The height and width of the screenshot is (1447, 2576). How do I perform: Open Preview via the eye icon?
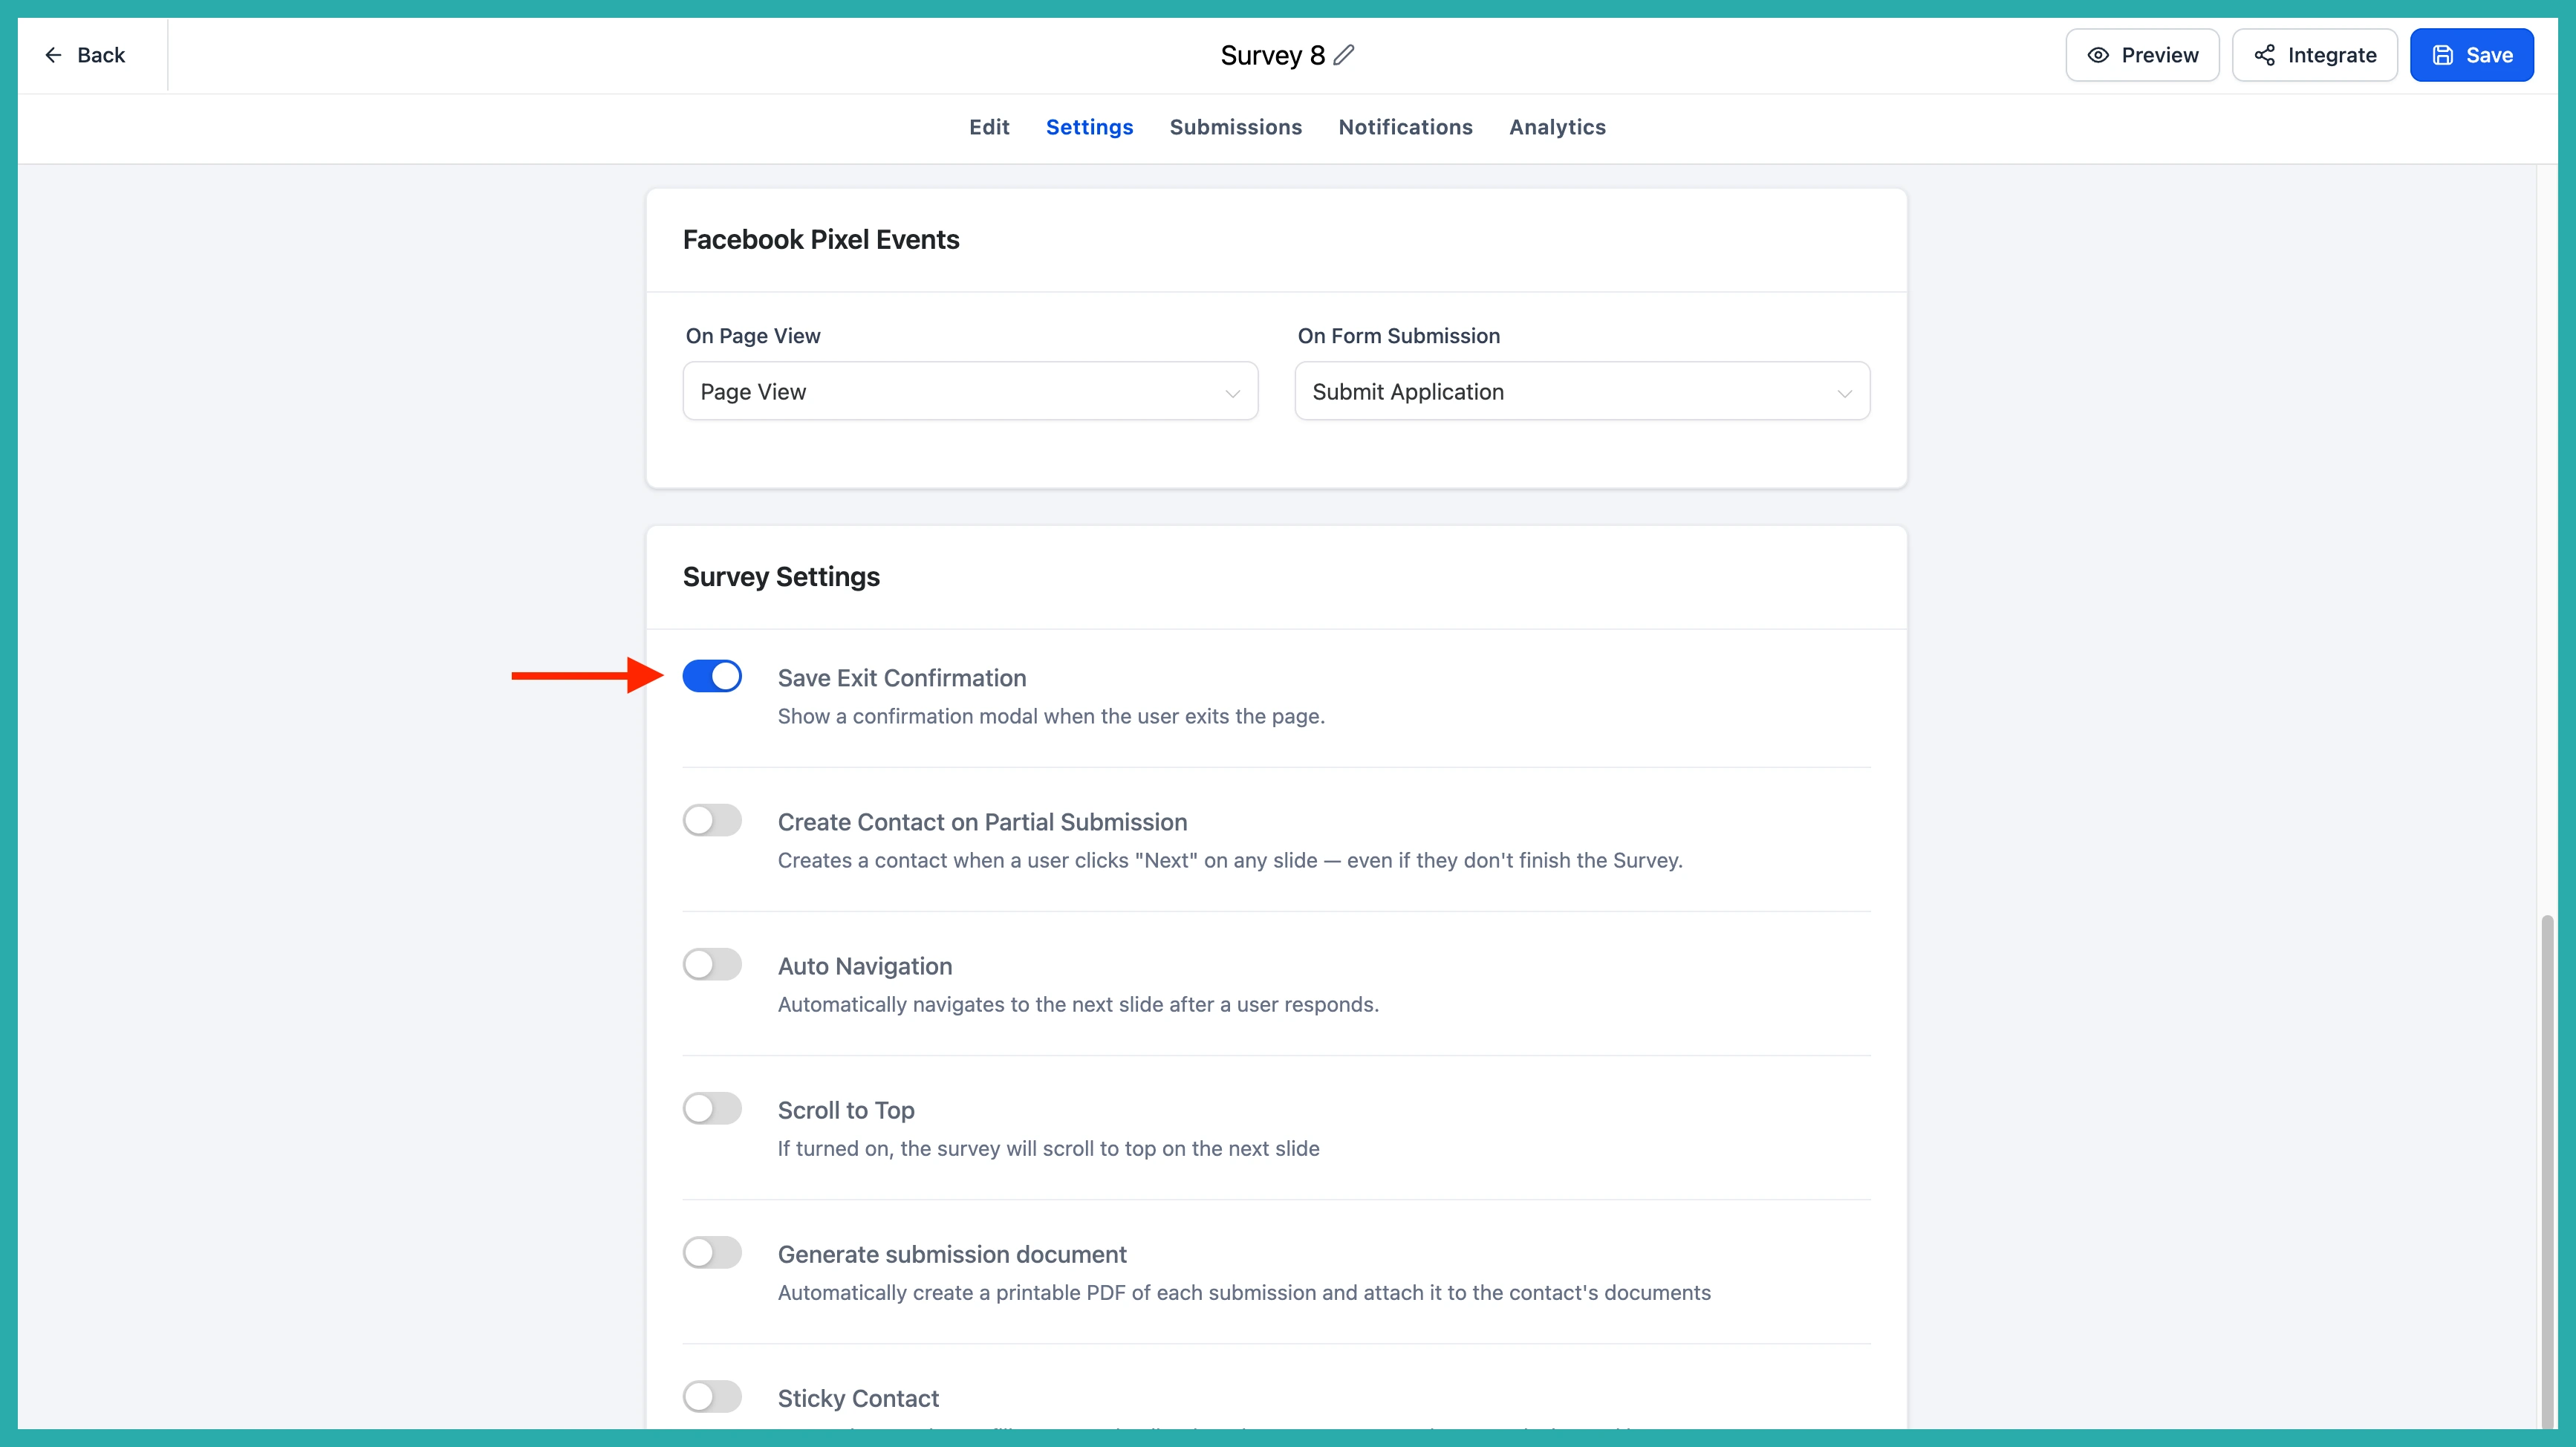click(2098, 55)
